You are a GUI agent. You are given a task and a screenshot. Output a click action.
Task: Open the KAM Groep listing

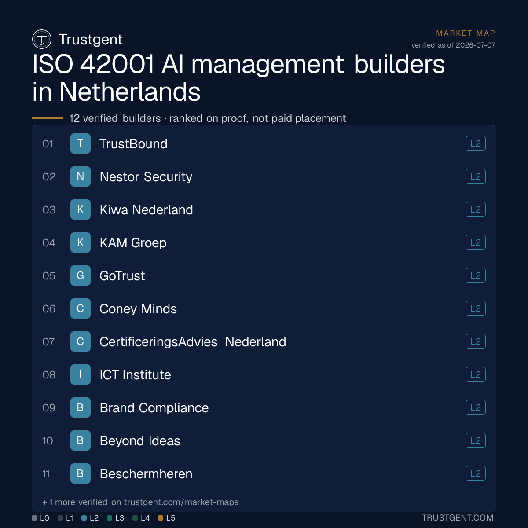264,242
